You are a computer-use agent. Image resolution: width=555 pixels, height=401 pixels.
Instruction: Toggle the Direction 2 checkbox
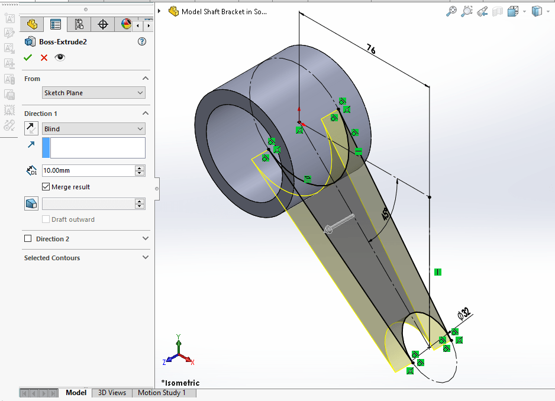[x=28, y=239]
